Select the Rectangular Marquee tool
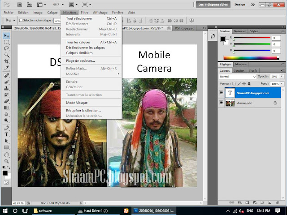287x215 pixels. tap(6, 42)
